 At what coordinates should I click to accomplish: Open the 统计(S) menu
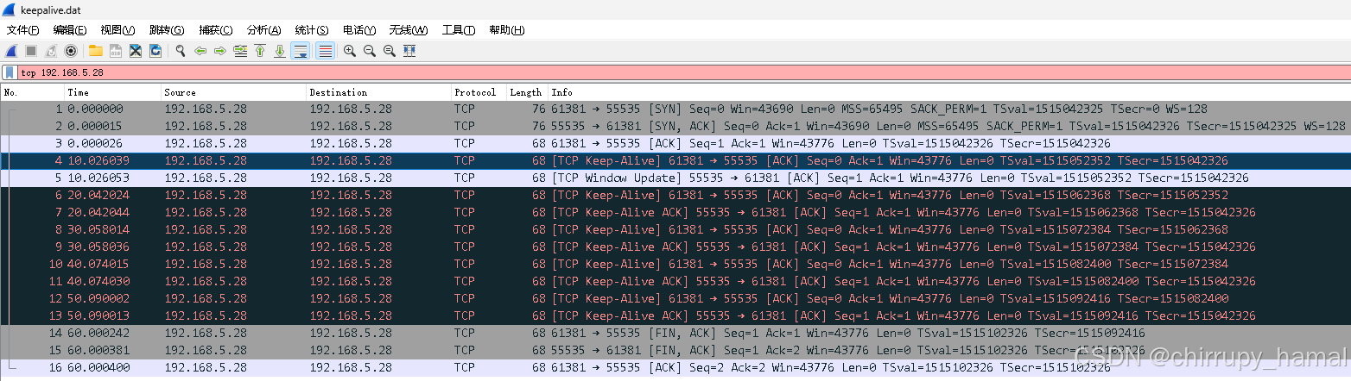[x=312, y=30]
